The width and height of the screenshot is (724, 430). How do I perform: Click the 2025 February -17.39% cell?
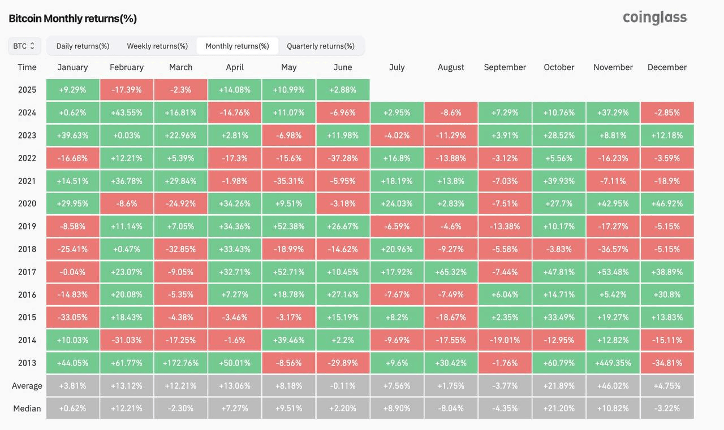point(127,90)
